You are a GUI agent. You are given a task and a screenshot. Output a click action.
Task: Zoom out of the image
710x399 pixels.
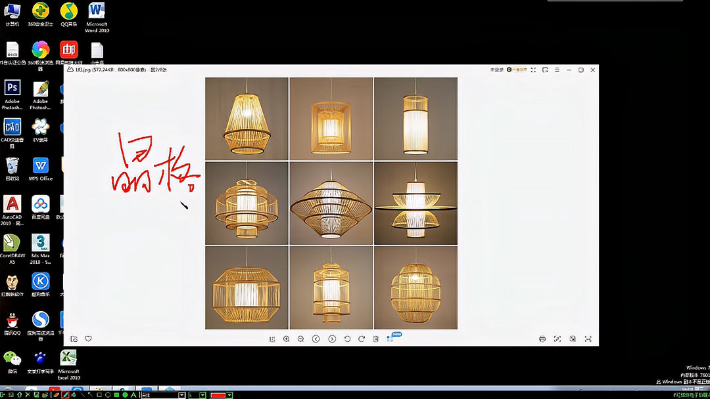(x=302, y=339)
